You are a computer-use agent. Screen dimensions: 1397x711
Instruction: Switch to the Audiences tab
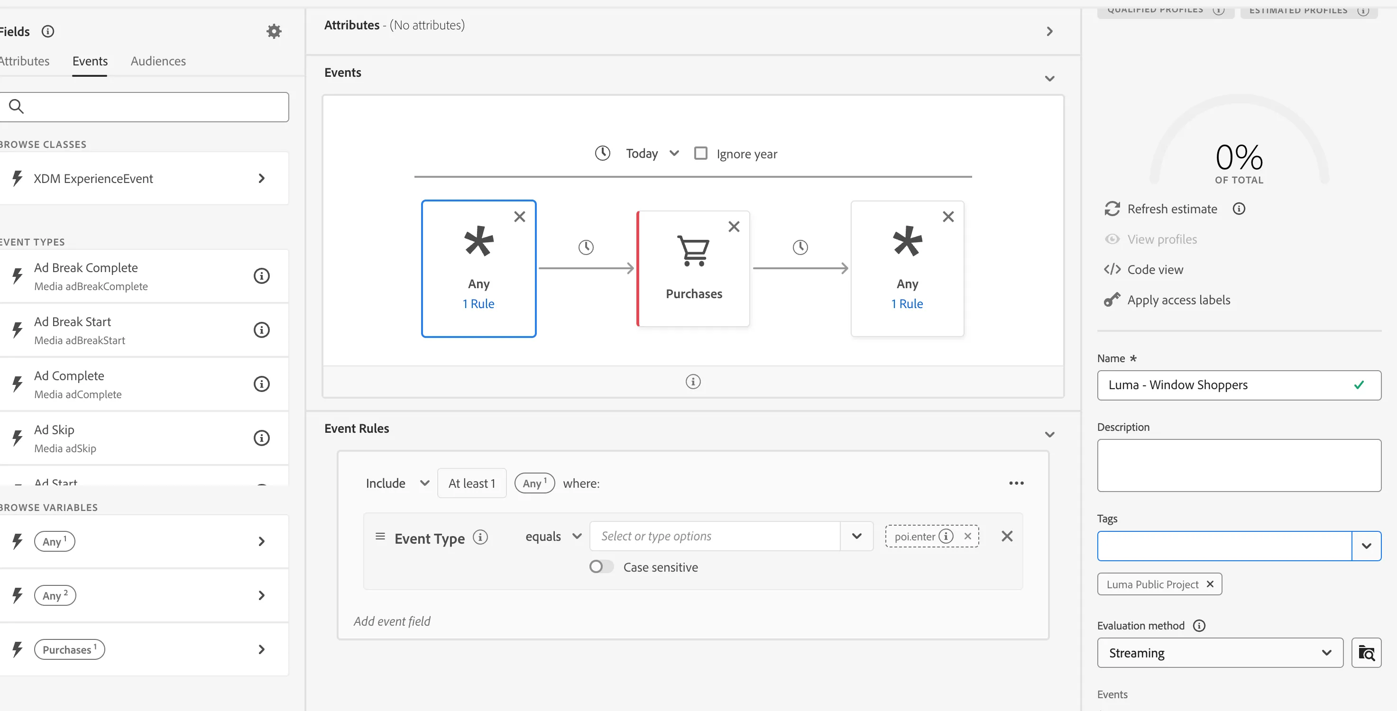(158, 61)
